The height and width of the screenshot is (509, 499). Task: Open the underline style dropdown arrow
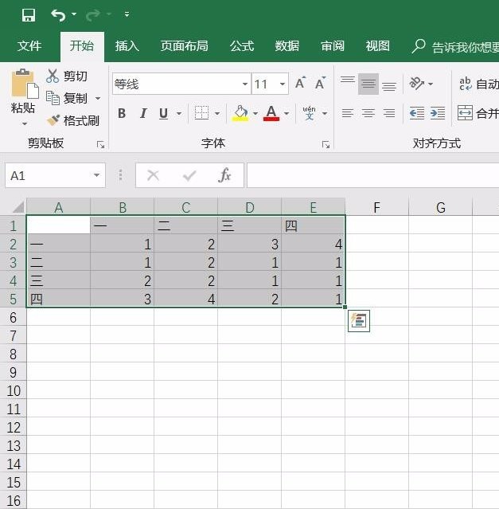179,114
